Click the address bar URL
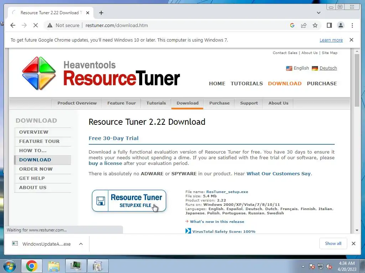 pyautogui.click(x=117, y=25)
